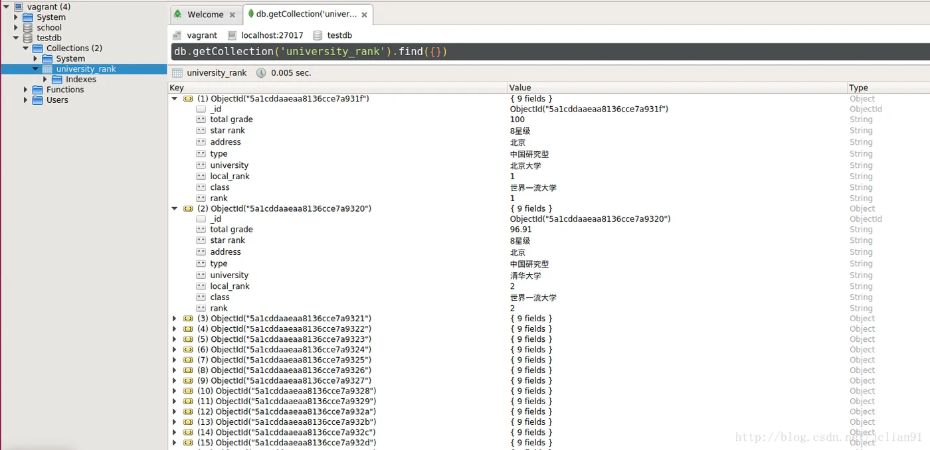Expand the Users node
The image size is (930, 450).
coord(25,100)
